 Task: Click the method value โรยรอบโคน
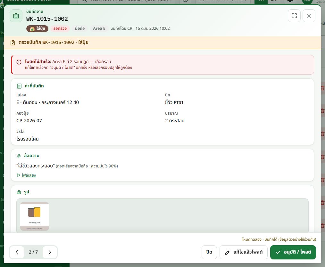coord(28,139)
